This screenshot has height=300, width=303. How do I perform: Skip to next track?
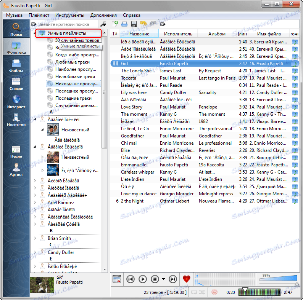(x=173, y=279)
